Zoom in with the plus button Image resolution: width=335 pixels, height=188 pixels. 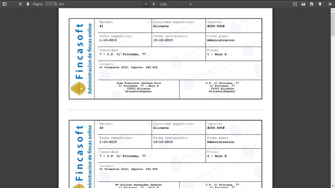click(154, 4)
